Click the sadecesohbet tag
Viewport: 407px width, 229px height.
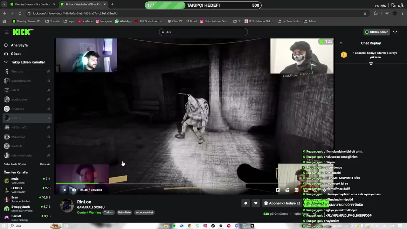(144, 212)
